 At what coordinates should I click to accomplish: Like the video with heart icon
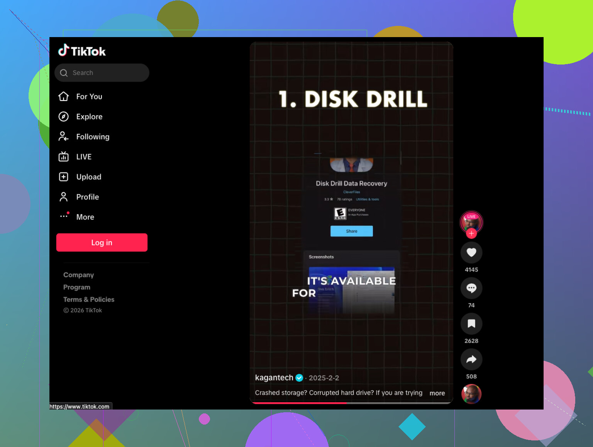click(x=471, y=253)
